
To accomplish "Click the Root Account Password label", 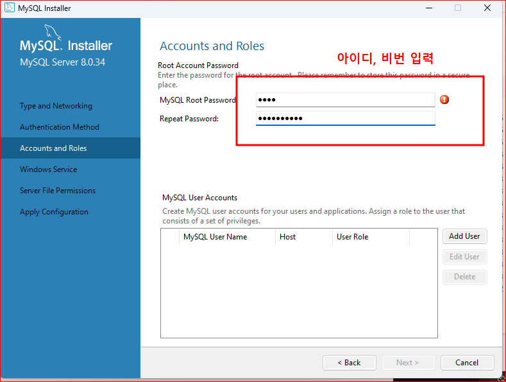I will coord(198,65).
